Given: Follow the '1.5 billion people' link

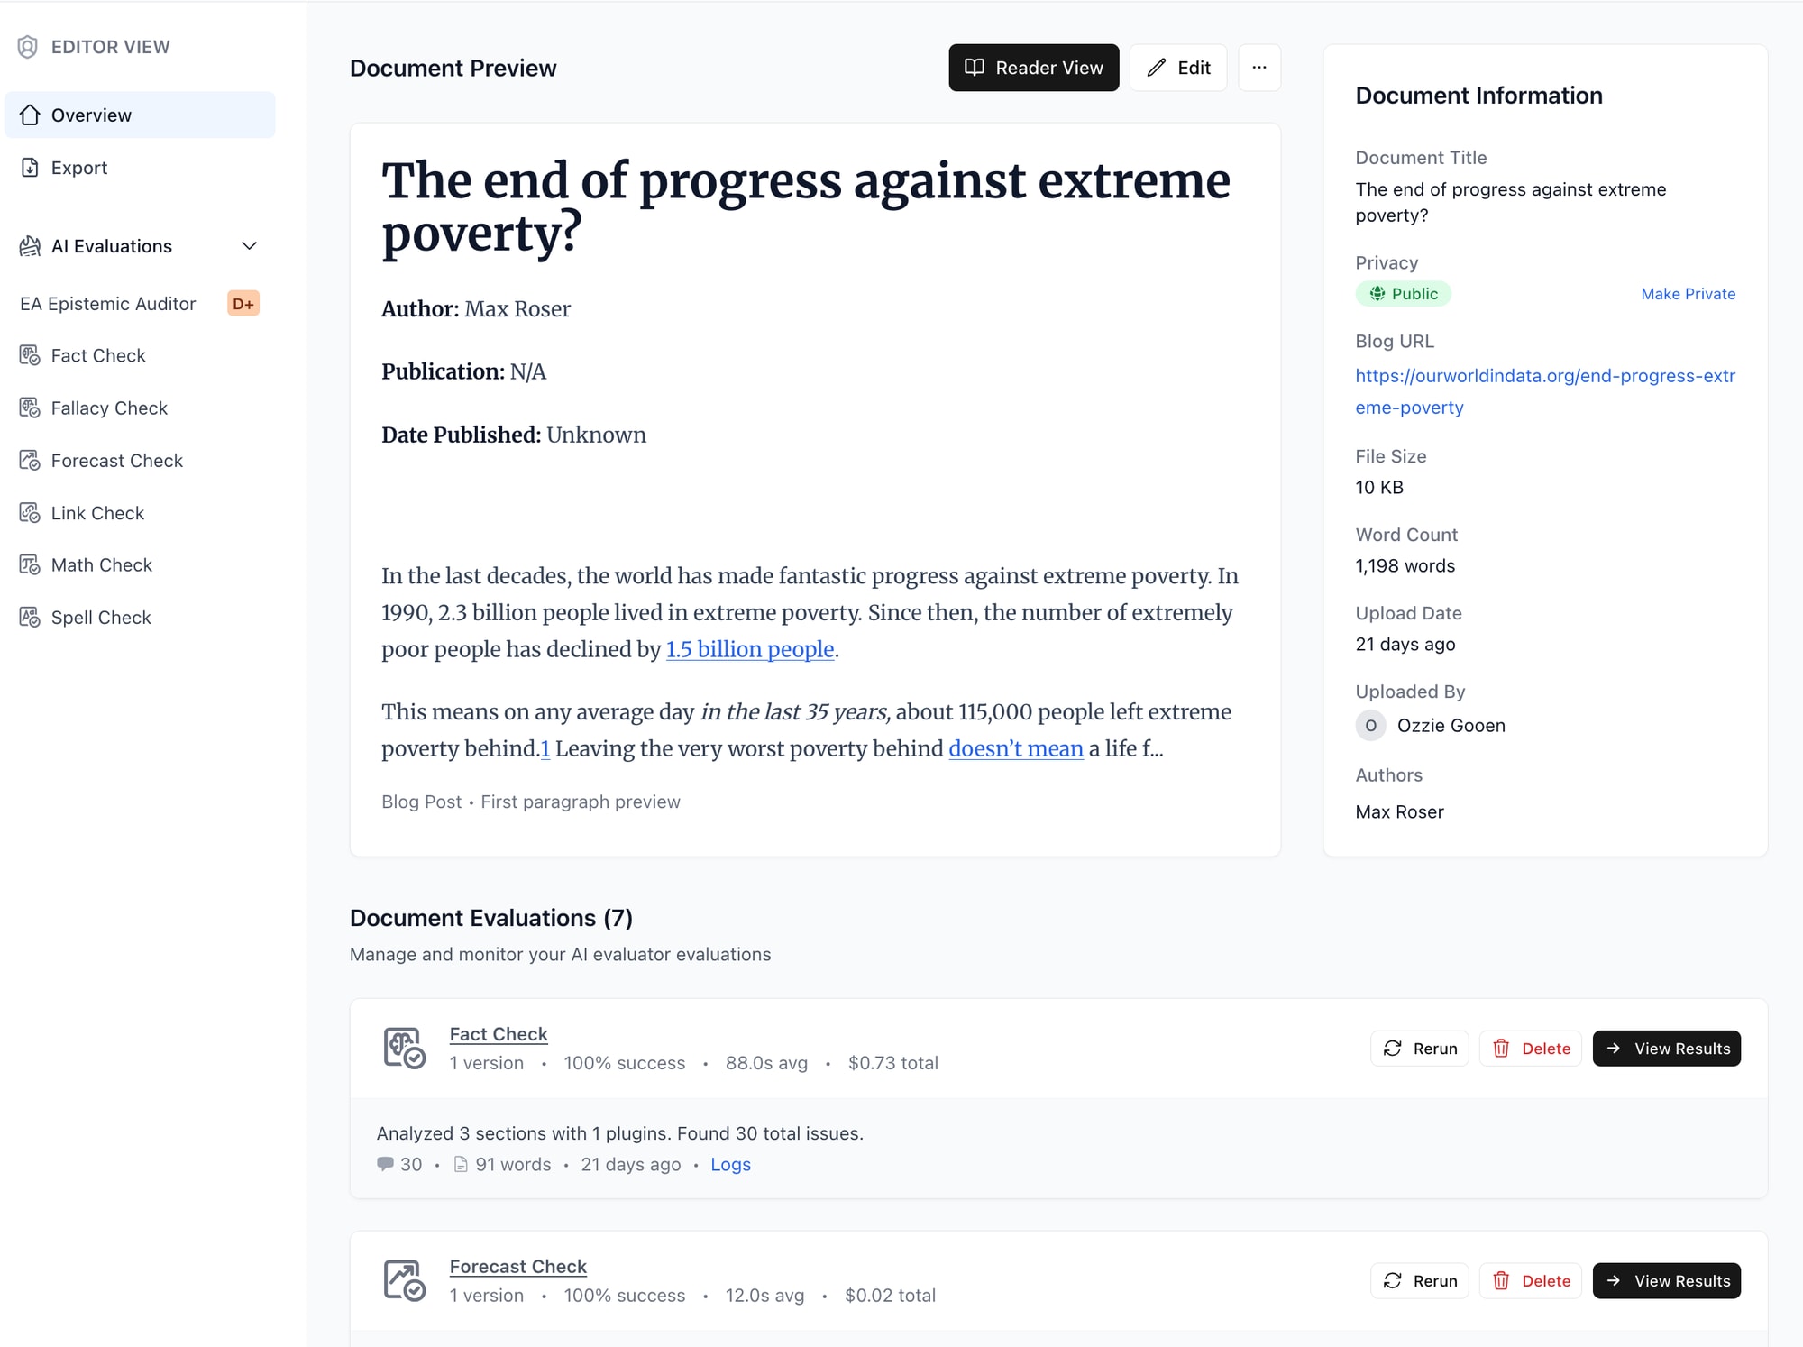Looking at the screenshot, I should click(x=750, y=649).
